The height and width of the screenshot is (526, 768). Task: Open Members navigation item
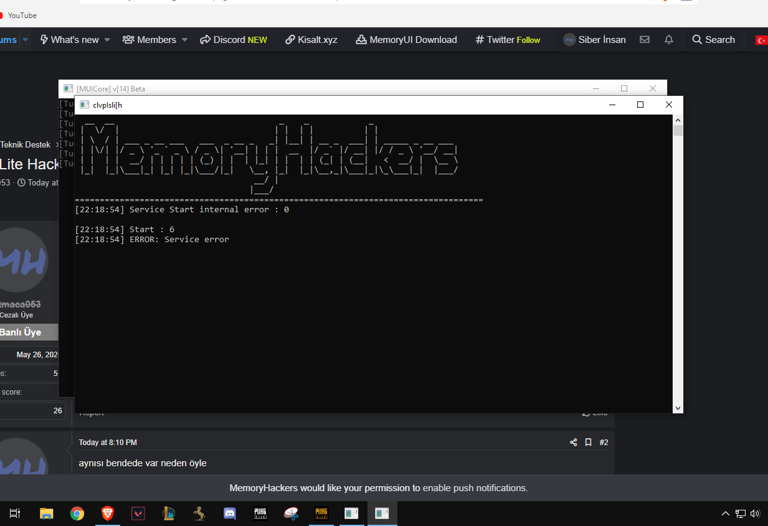click(x=149, y=39)
